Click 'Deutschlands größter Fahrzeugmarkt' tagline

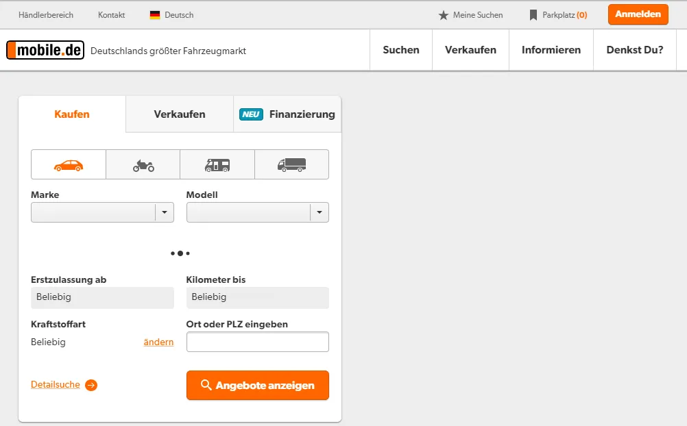pyautogui.click(x=168, y=51)
